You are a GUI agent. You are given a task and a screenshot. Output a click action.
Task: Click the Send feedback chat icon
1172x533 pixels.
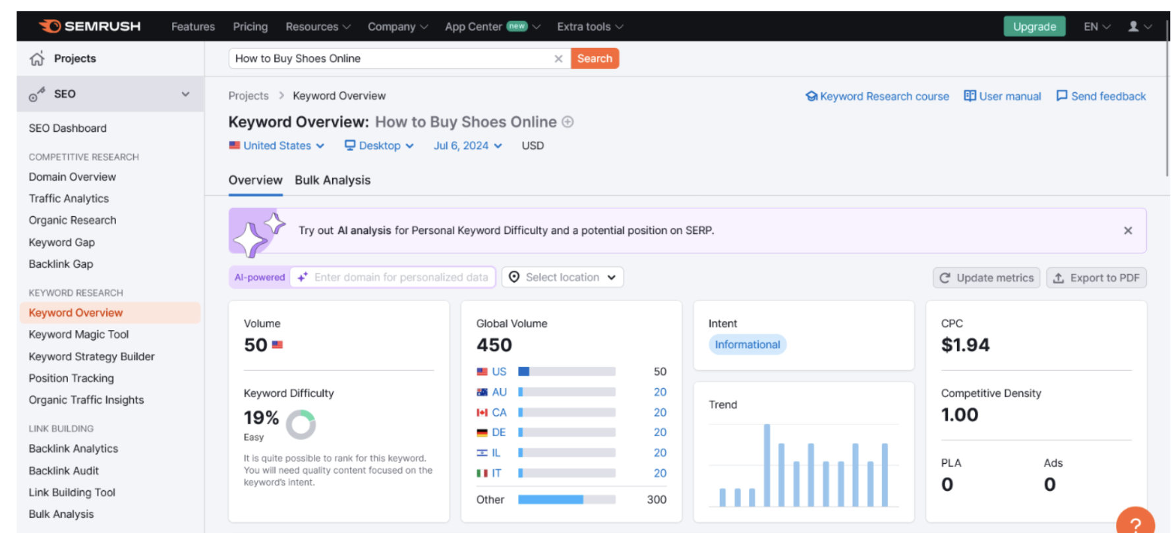[1062, 96]
